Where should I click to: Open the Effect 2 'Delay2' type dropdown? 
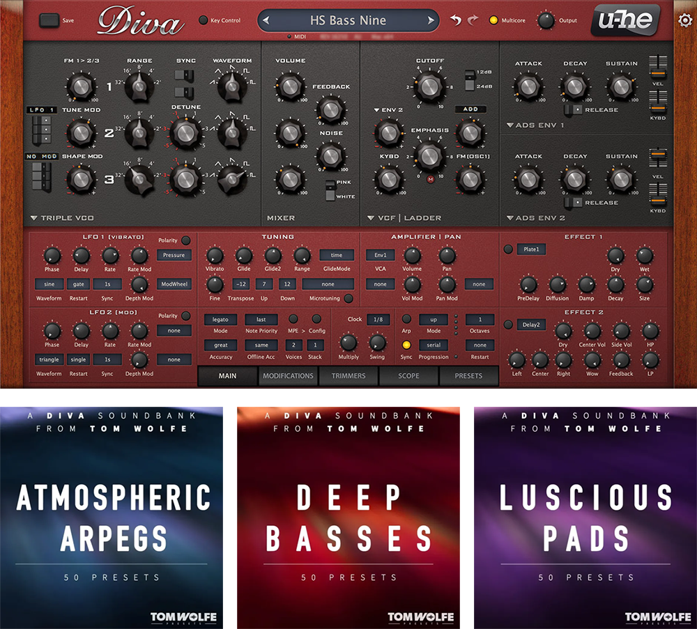pyautogui.click(x=531, y=325)
